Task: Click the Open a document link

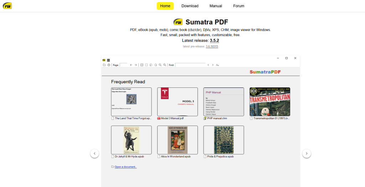Action: pos(126,167)
